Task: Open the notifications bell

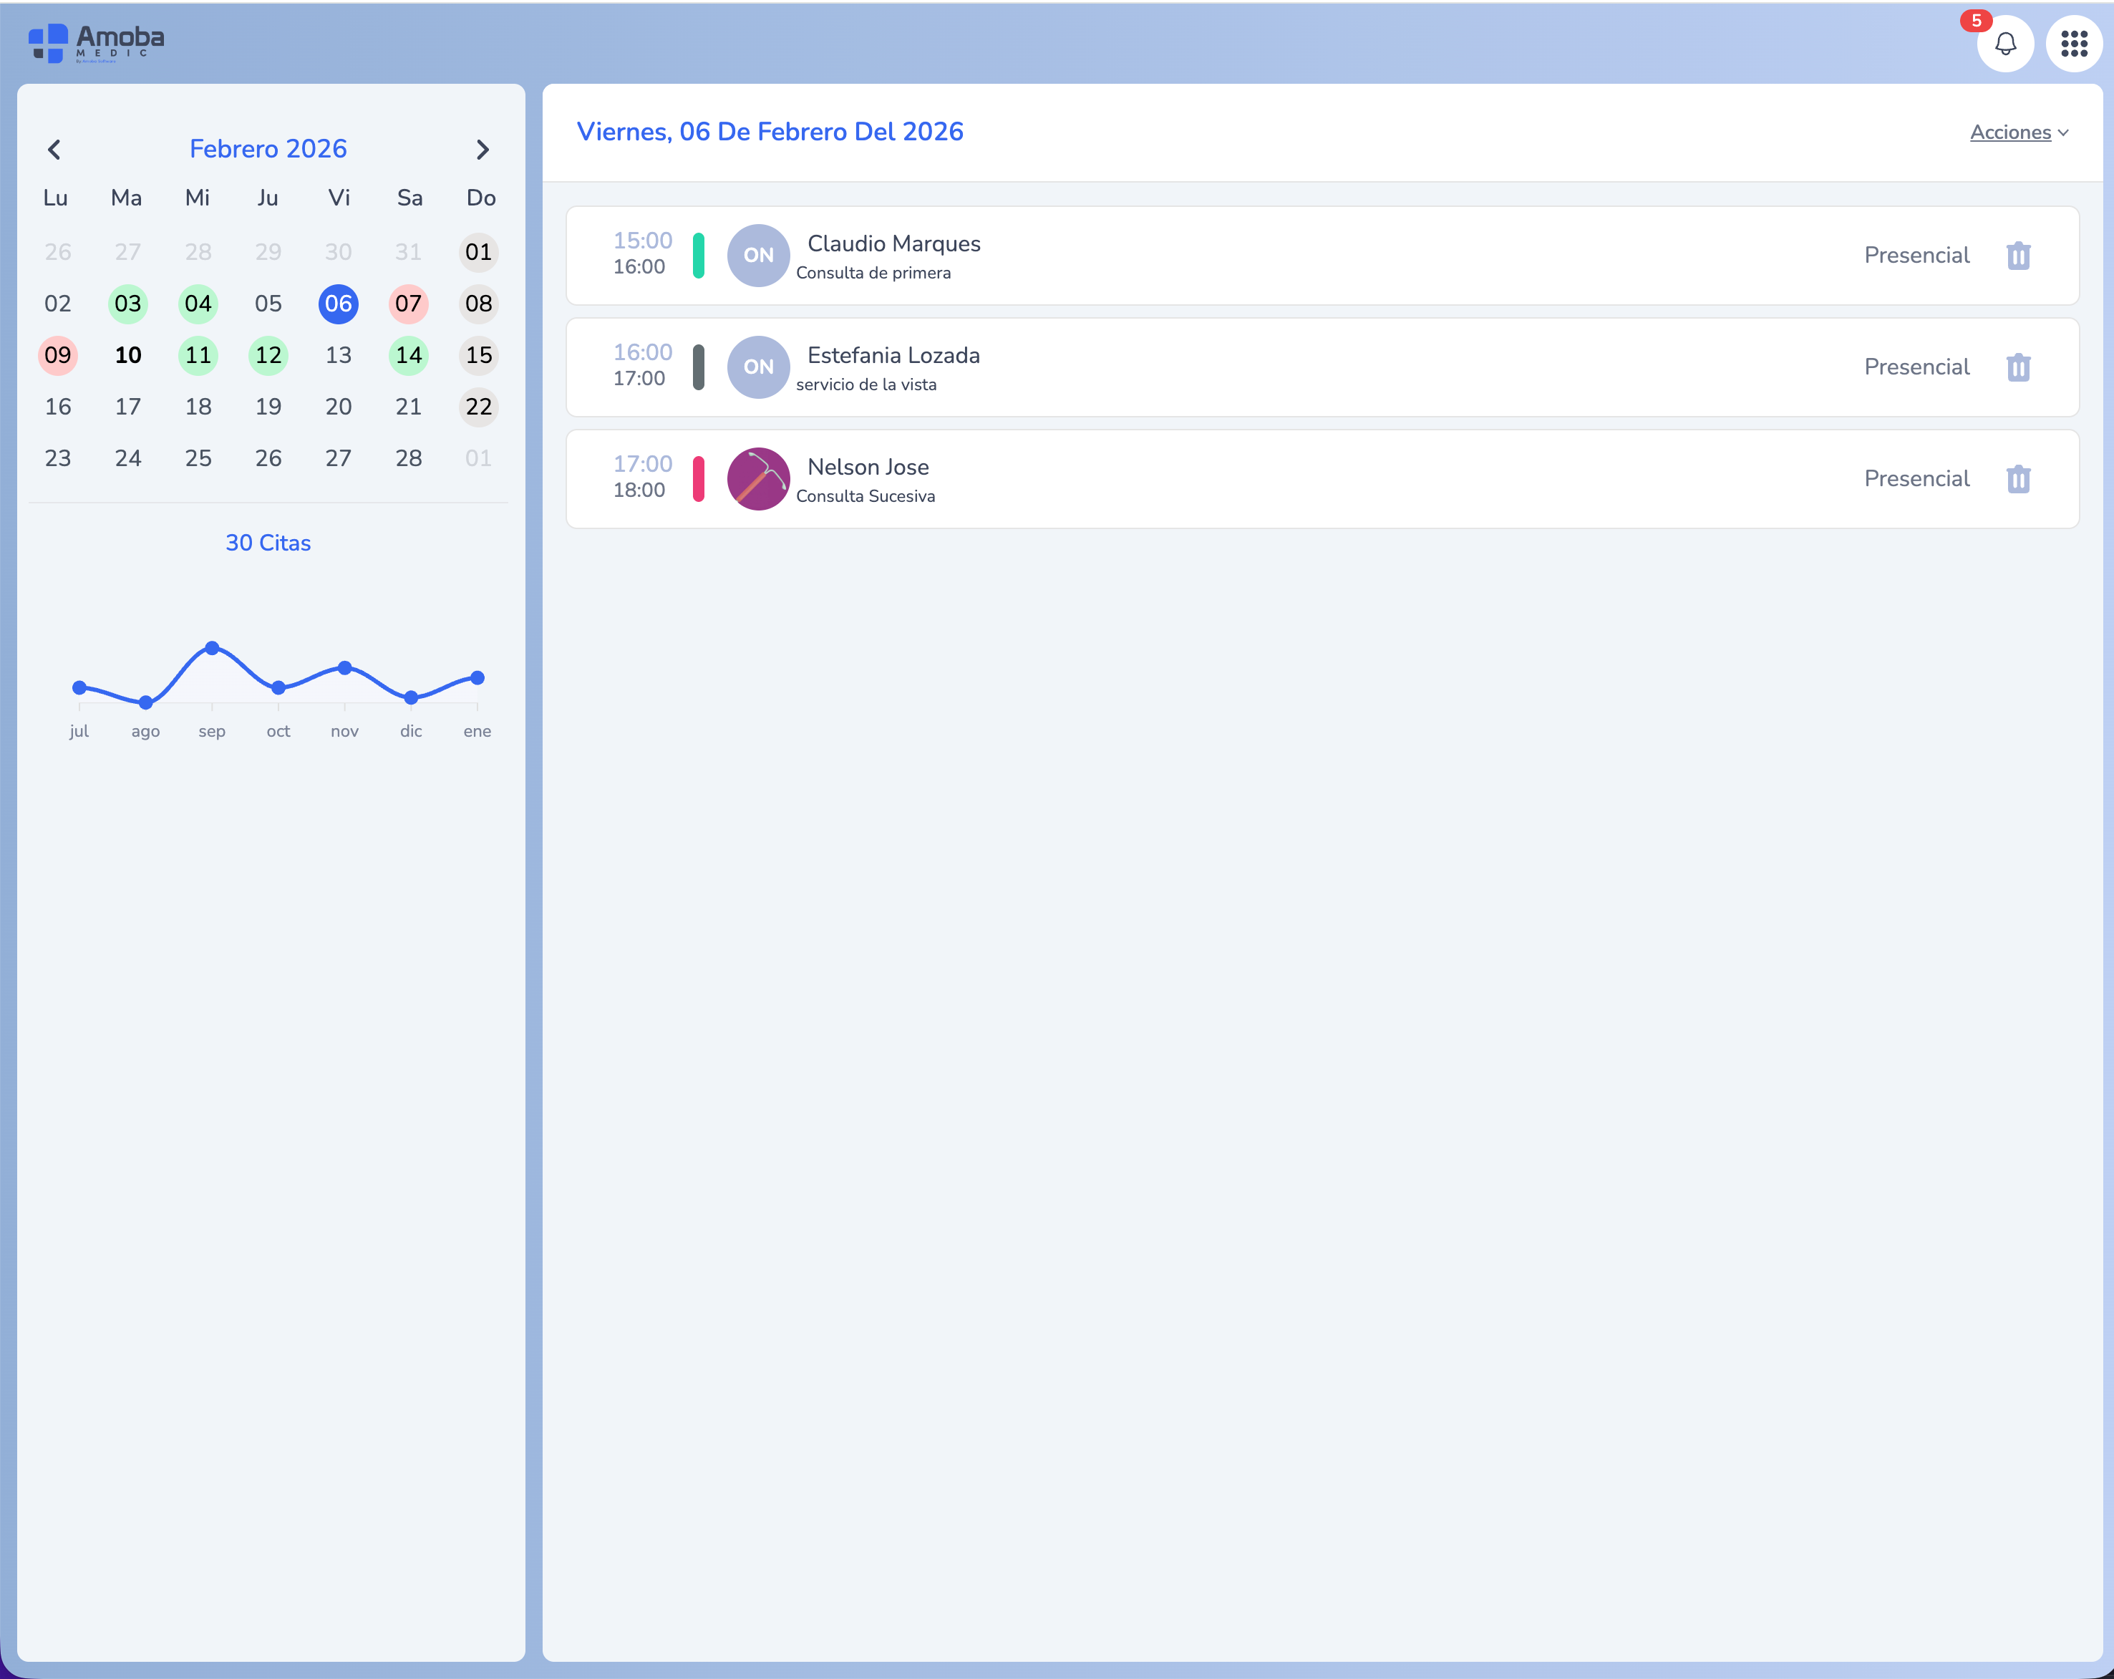Action: coord(2005,44)
